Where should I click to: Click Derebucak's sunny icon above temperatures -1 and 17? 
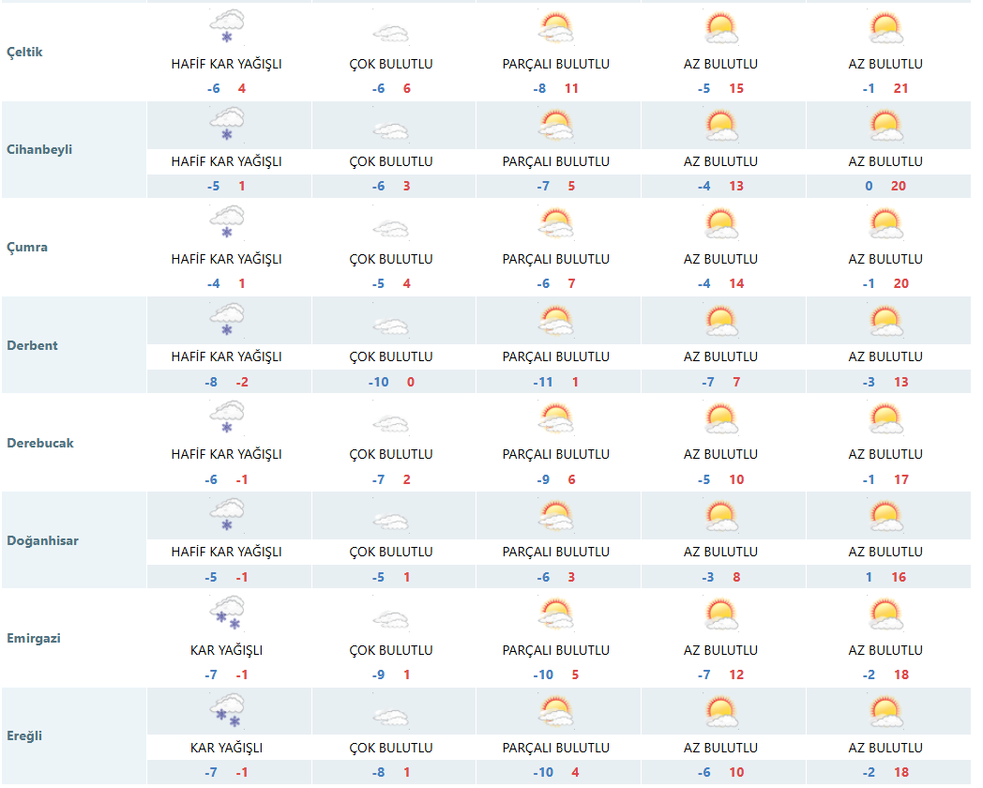[885, 418]
